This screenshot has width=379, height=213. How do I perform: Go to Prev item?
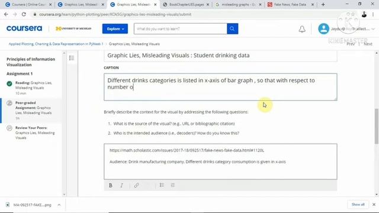[x=351, y=44]
